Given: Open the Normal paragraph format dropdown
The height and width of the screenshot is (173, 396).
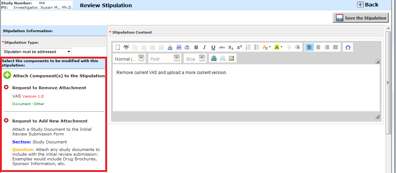Looking at the screenshot, I should coord(129,59).
